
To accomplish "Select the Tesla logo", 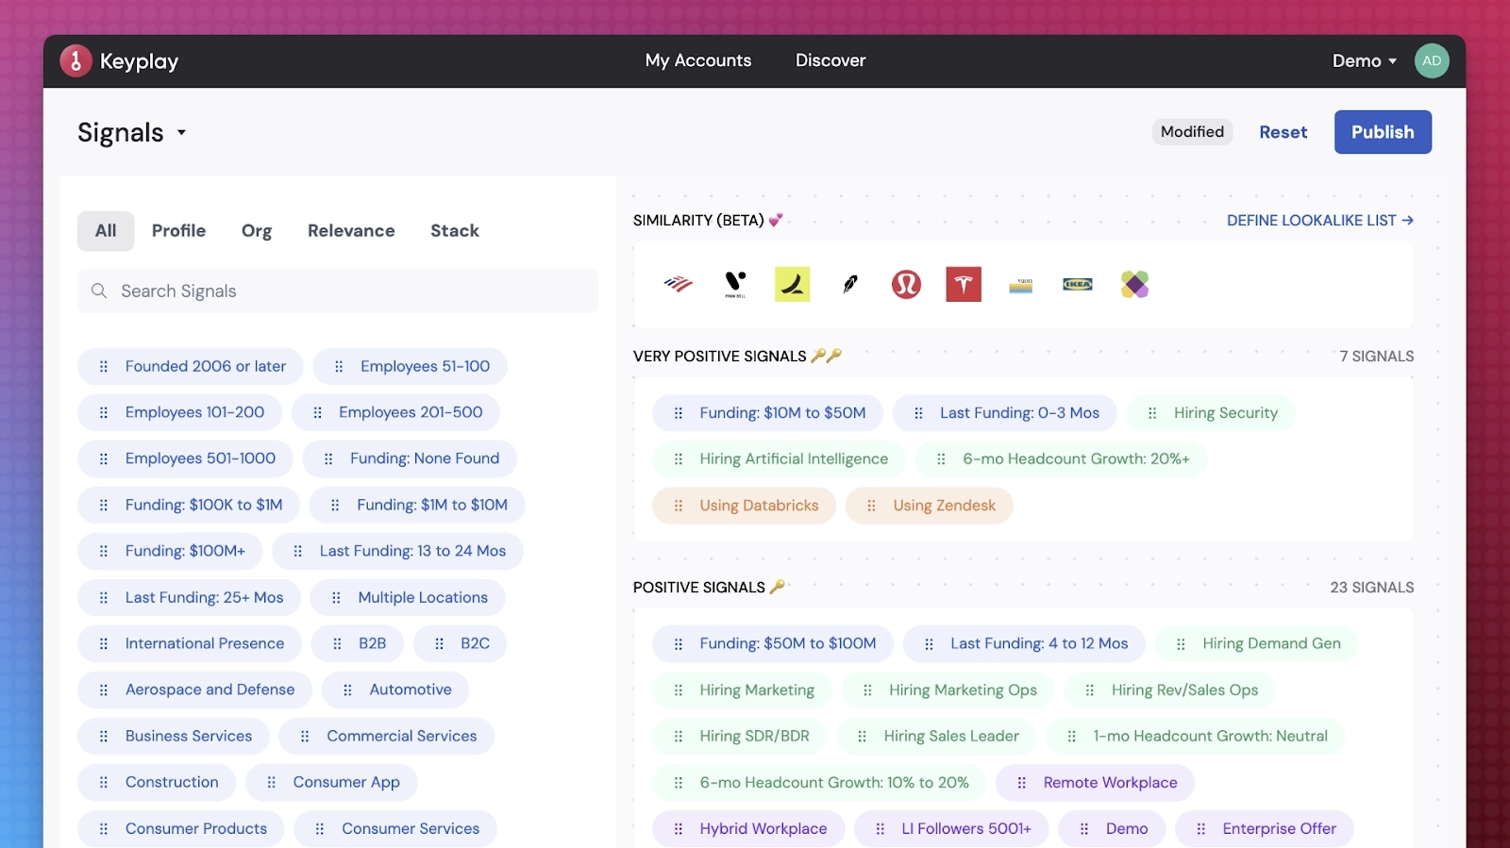I will [964, 284].
